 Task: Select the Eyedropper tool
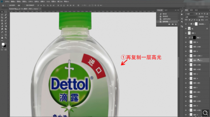pos(6,18)
